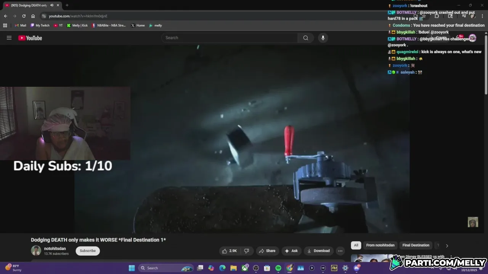Image resolution: width=488 pixels, height=274 pixels.
Task: Close the Dodging DEATH browser tab
Action: (x=58, y=5)
